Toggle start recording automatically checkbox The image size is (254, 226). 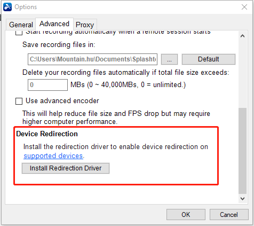pyautogui.click(x=19, y=33)
